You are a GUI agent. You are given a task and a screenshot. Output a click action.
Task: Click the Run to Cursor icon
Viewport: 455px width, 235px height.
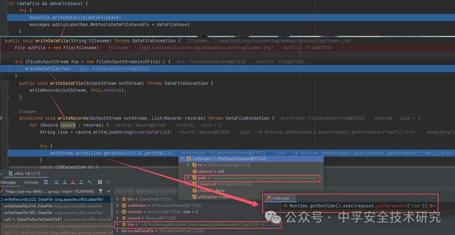click(x=90, y=182)
